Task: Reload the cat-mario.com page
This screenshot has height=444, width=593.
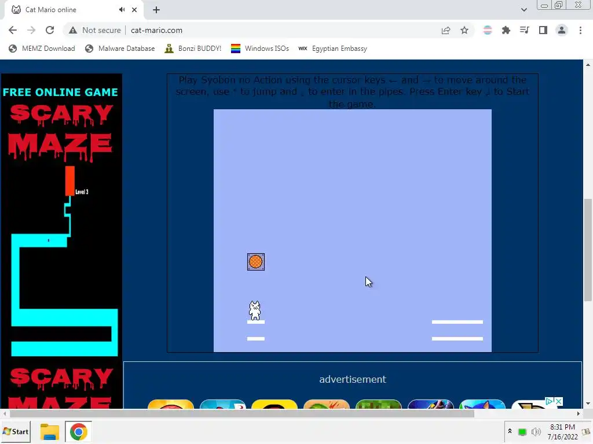Action: 50,30
